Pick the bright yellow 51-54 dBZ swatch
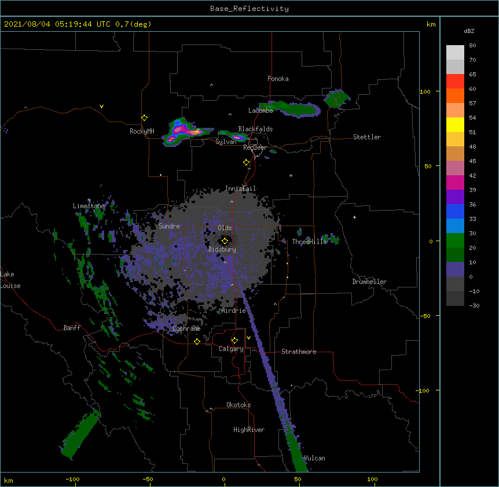The width and height of the screenshot is (499, 487). click(455, 124)
